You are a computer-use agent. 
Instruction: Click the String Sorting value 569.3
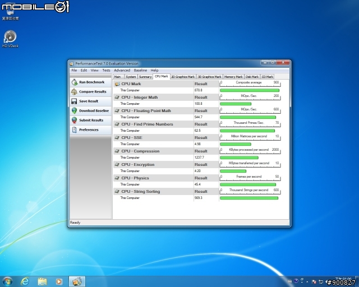(x=199, y=198)
